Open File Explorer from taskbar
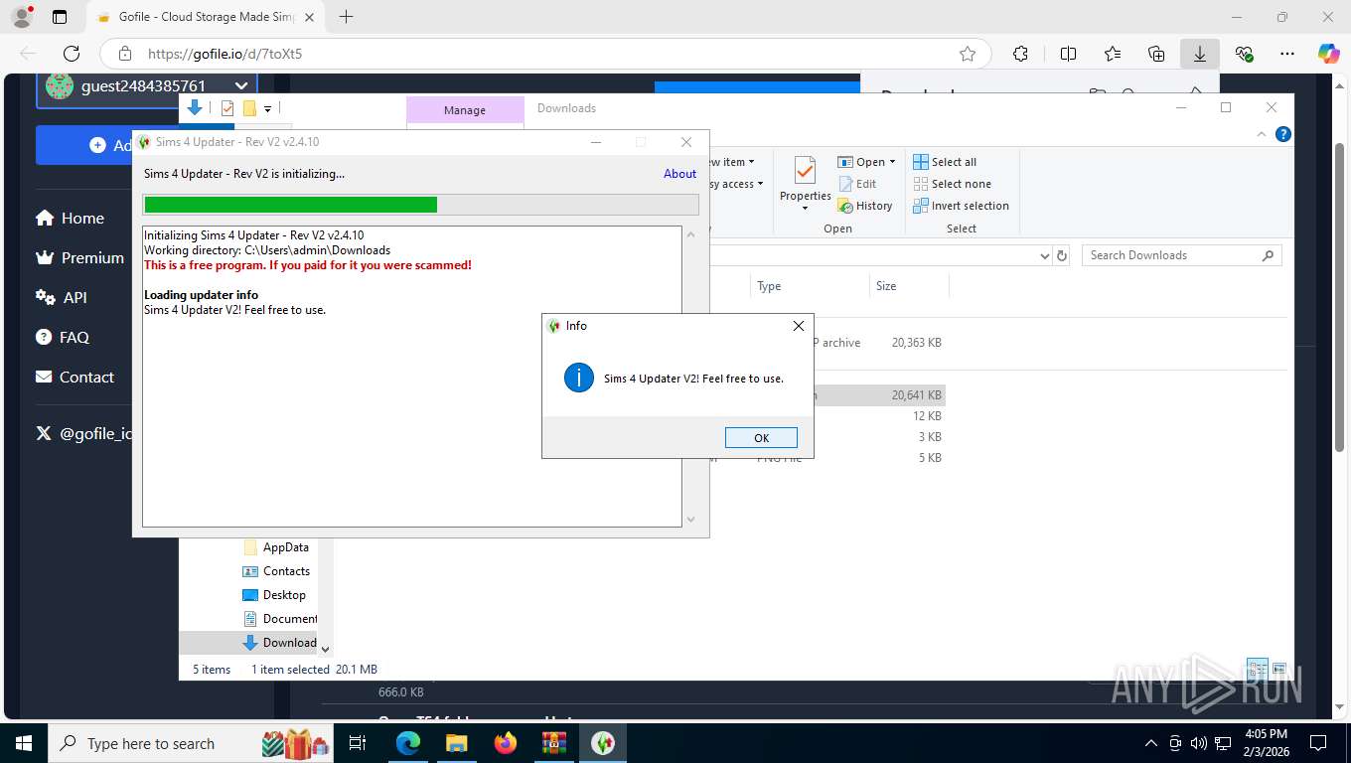 point(456,743)
